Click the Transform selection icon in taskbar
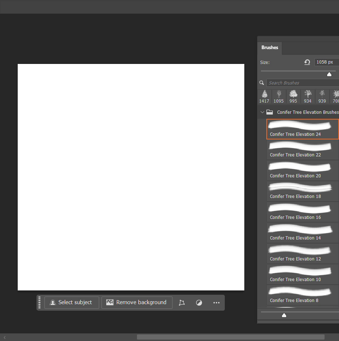Screen dimensions: 339x341 (x=182, y=303)
